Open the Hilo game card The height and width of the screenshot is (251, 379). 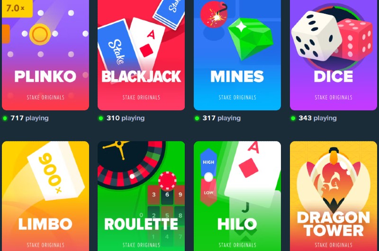[x=237, y=196]
